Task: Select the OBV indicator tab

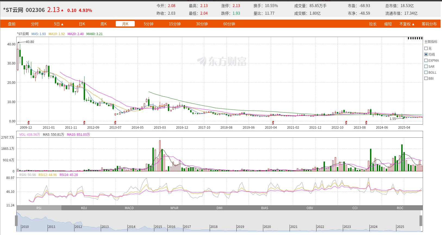Action: point(310,208)
